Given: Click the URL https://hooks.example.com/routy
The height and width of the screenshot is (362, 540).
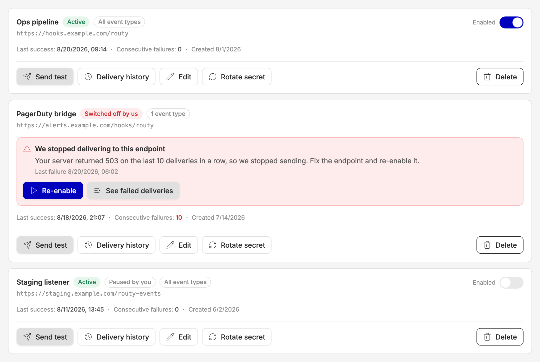Looking at the screenshot, I should [x=72, y=33].
